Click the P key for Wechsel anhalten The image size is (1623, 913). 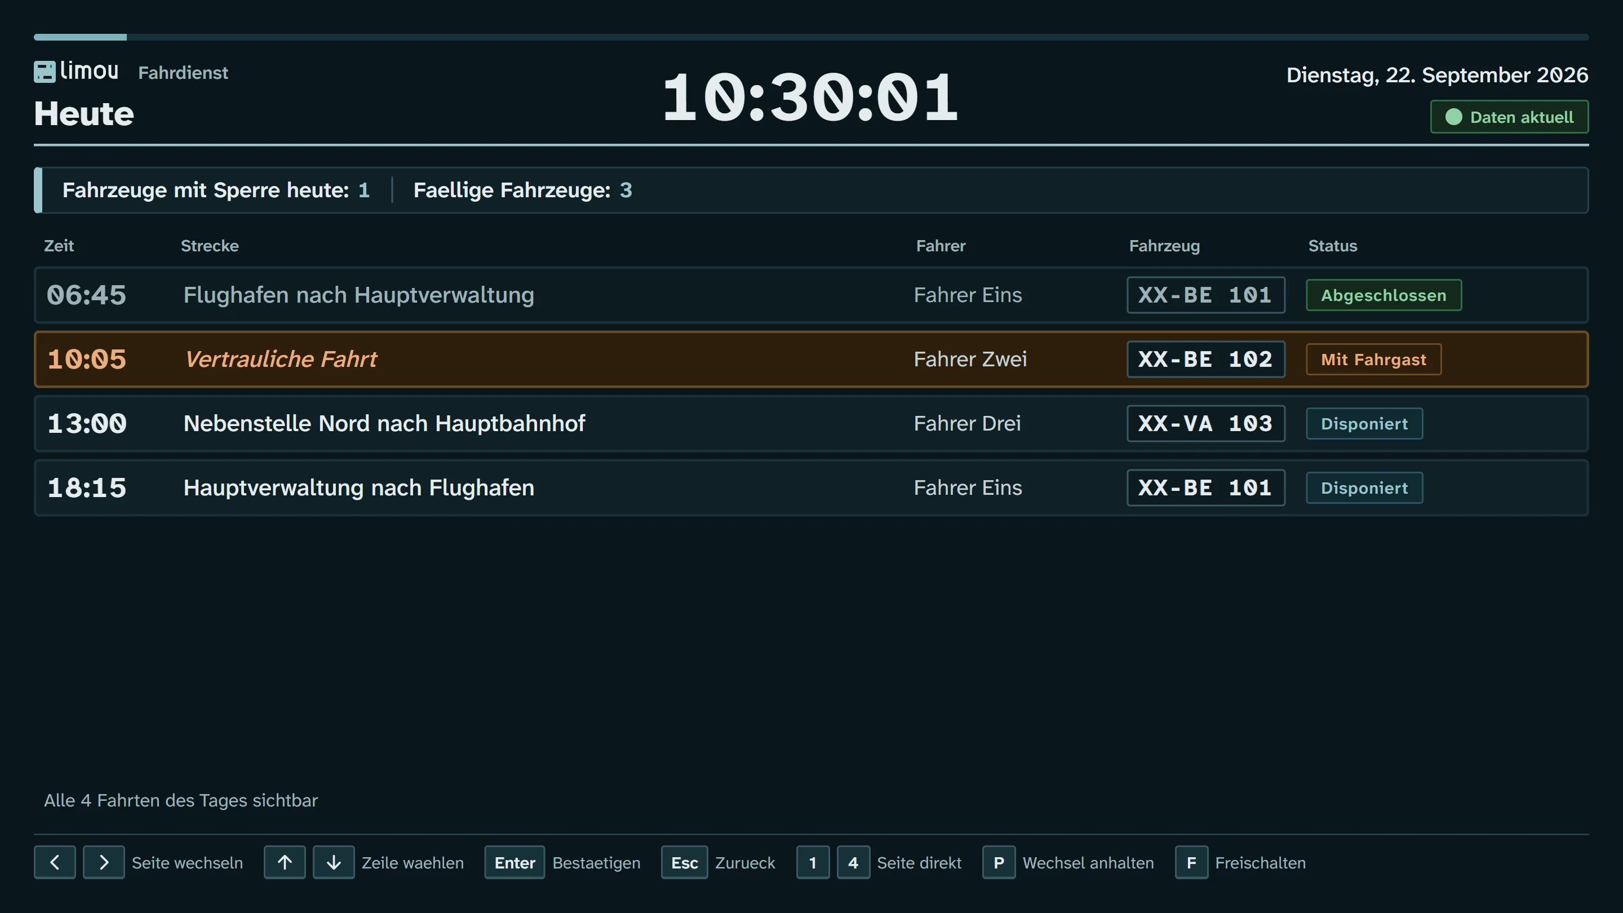999,862
